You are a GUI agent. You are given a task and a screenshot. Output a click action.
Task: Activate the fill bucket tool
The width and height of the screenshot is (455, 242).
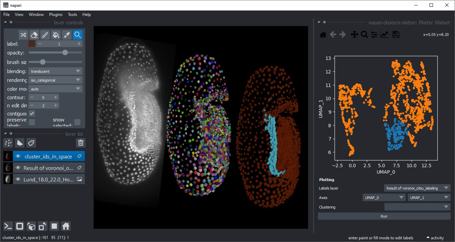click(56, 35)
